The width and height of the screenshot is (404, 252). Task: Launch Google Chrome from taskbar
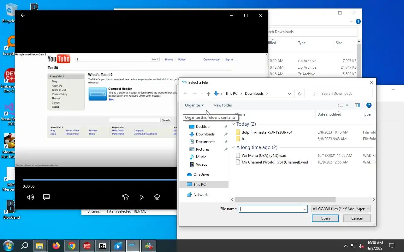click(72, 246)
